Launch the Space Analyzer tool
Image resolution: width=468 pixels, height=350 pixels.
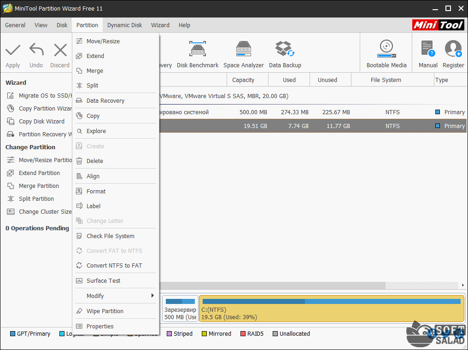click(244, 49)
